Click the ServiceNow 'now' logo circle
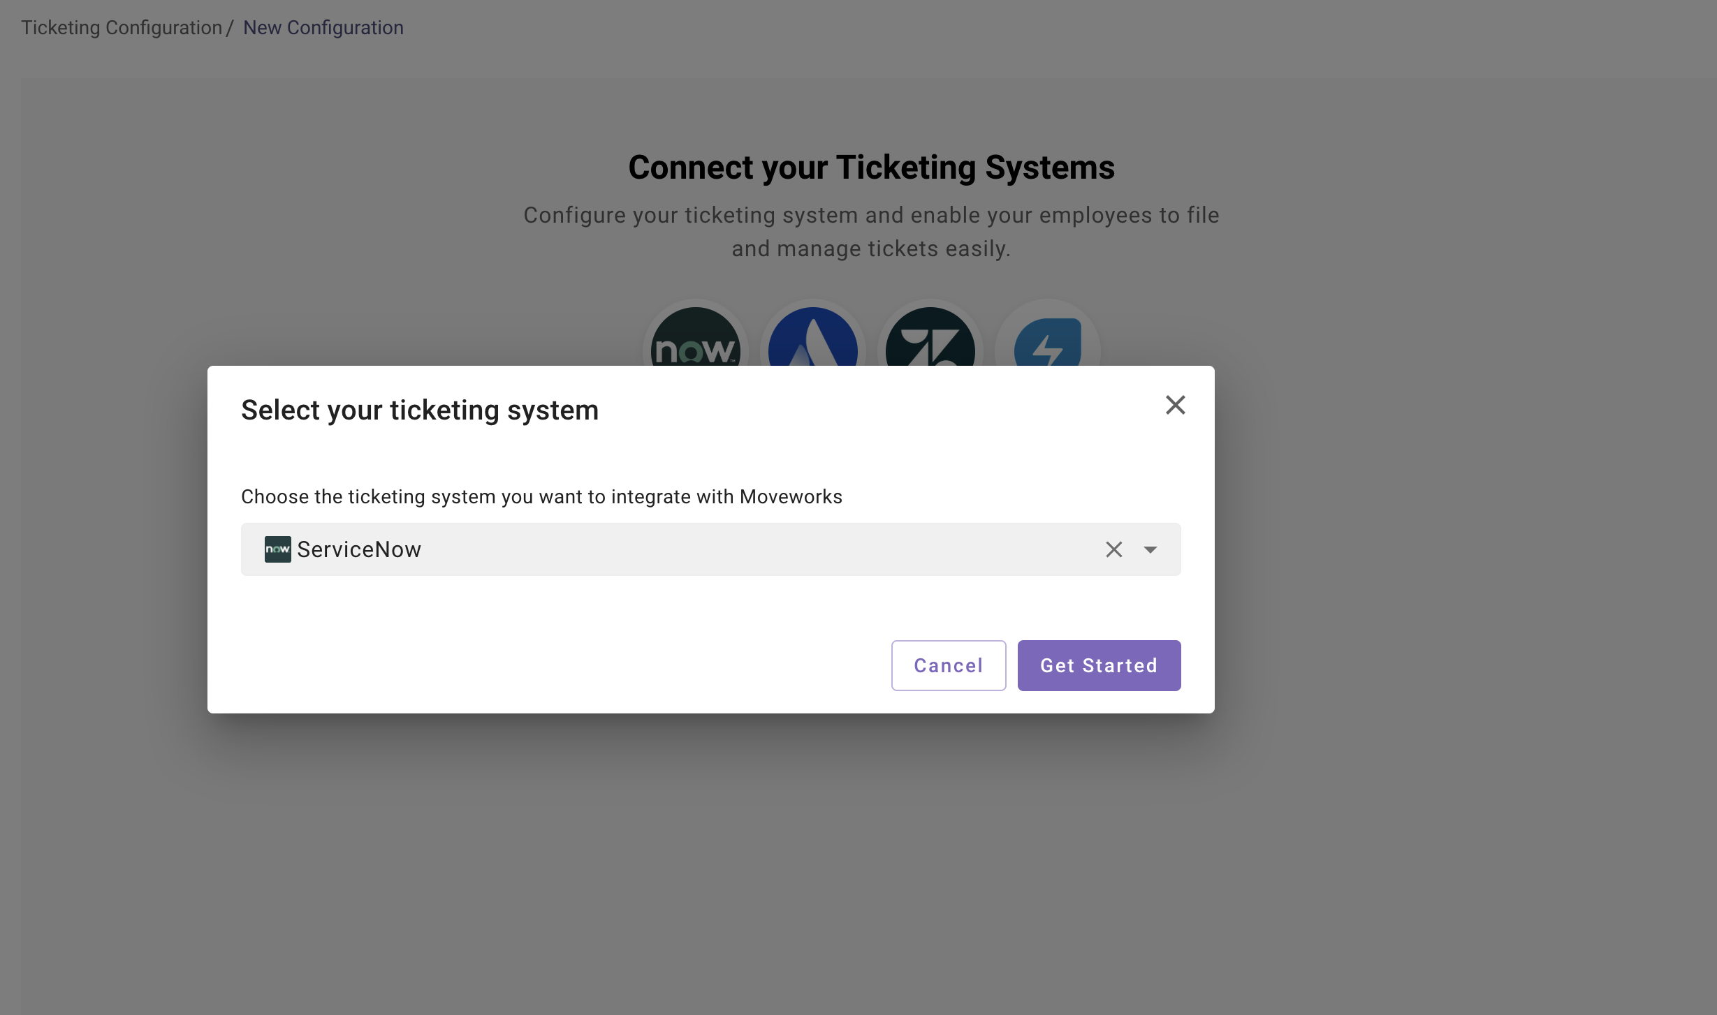1717x1015 pixels. 695,339
